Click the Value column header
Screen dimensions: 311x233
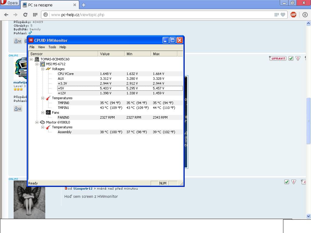(111, 54)
